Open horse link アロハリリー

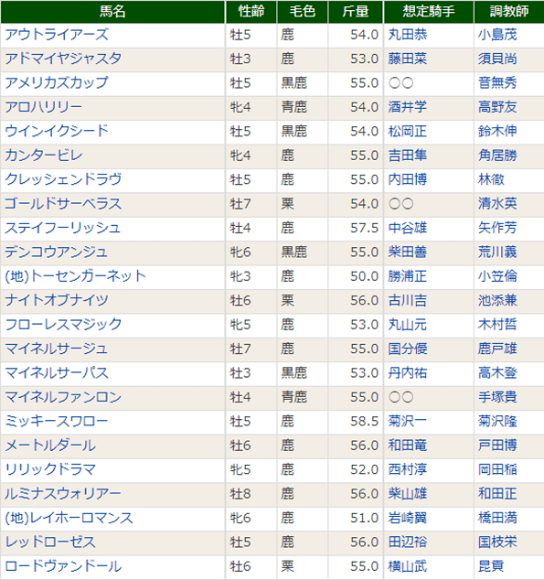[44, 107]
